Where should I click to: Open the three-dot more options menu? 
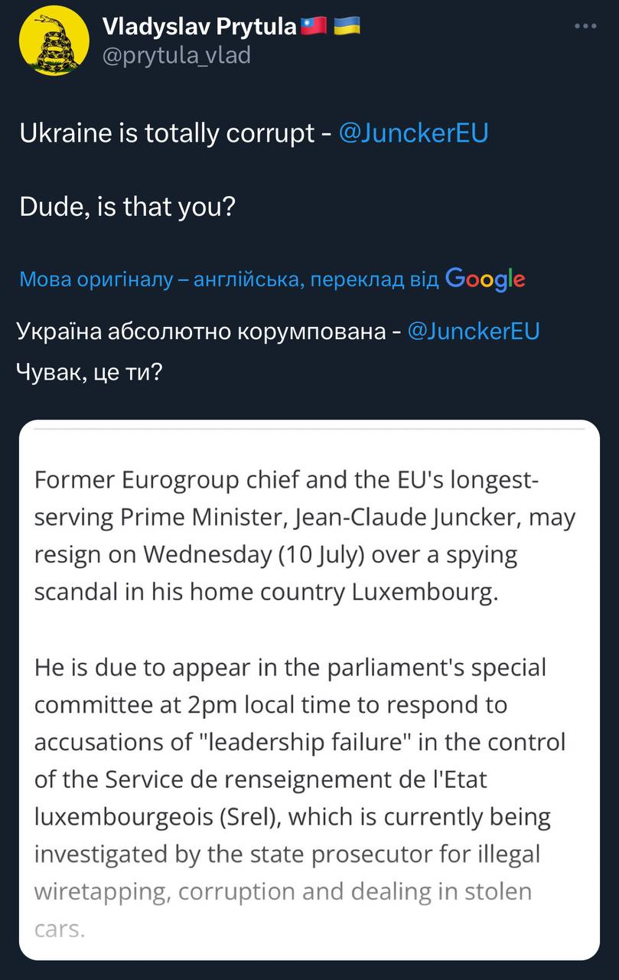tap(585, 27)
